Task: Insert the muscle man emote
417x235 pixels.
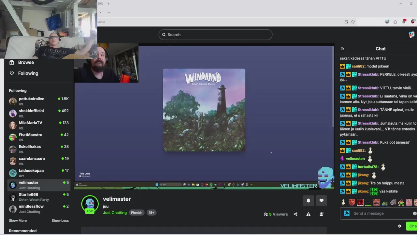Action: click(x=401, y=202)
